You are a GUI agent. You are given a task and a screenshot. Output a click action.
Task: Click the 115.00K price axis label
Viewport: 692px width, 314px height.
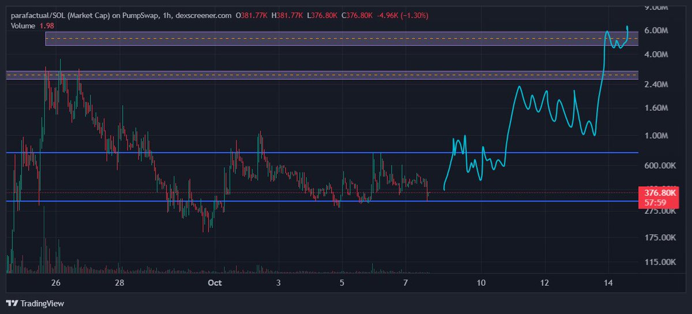(661, 262)
